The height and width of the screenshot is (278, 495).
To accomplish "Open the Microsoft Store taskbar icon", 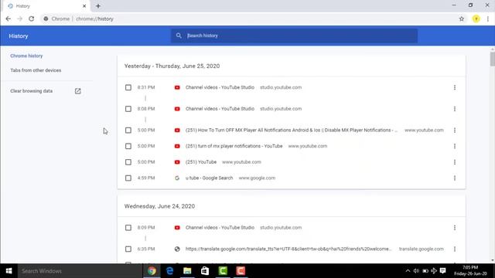I will [205, 271].
